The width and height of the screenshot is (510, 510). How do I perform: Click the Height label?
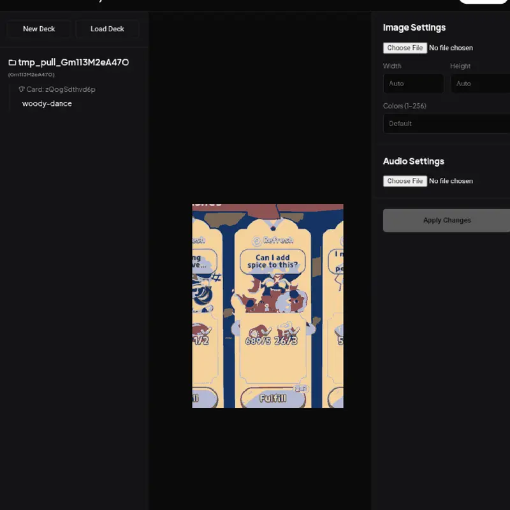coord(460,66)
